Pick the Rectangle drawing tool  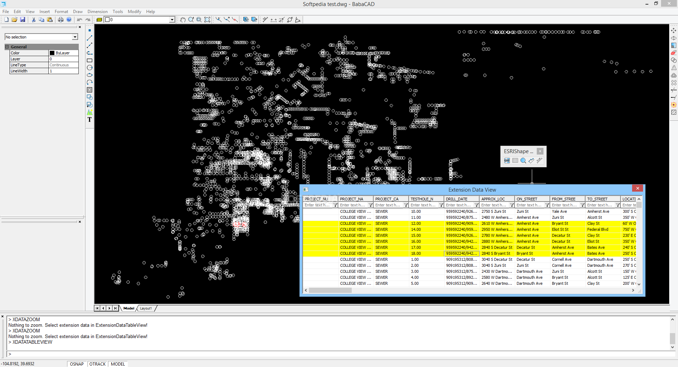(90, 60)
